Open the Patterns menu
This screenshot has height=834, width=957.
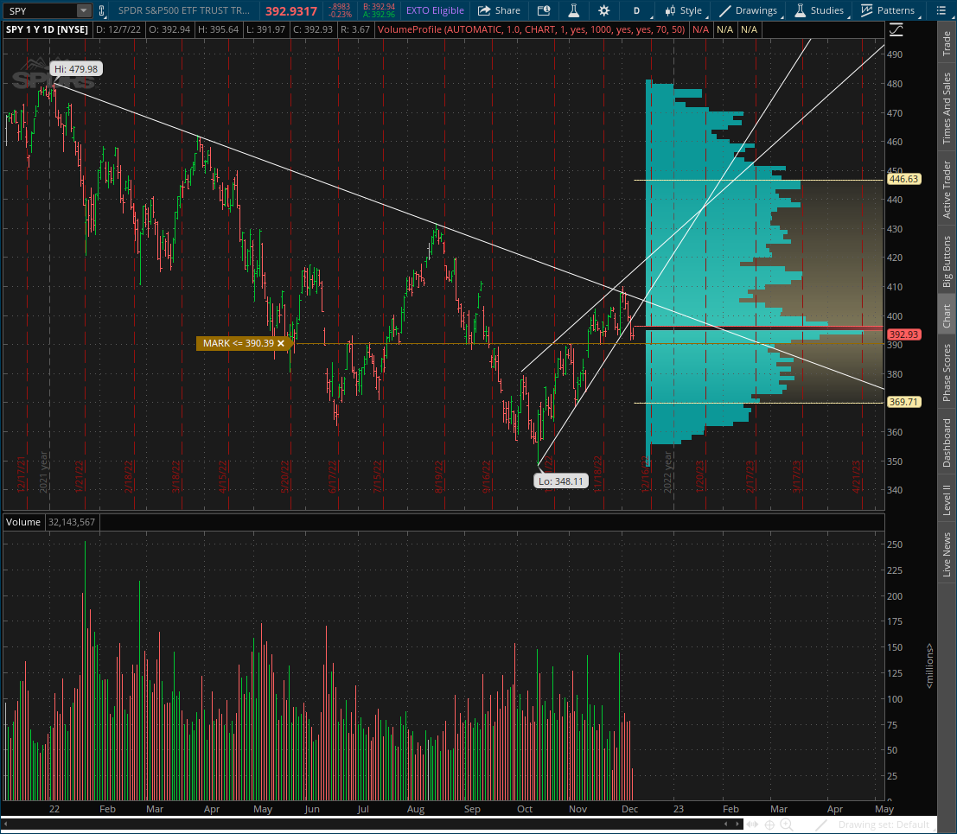click(889, 10)
